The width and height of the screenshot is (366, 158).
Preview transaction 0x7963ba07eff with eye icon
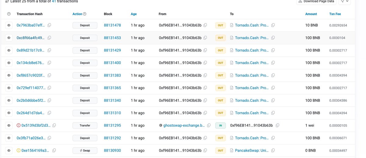click(9, 25)
